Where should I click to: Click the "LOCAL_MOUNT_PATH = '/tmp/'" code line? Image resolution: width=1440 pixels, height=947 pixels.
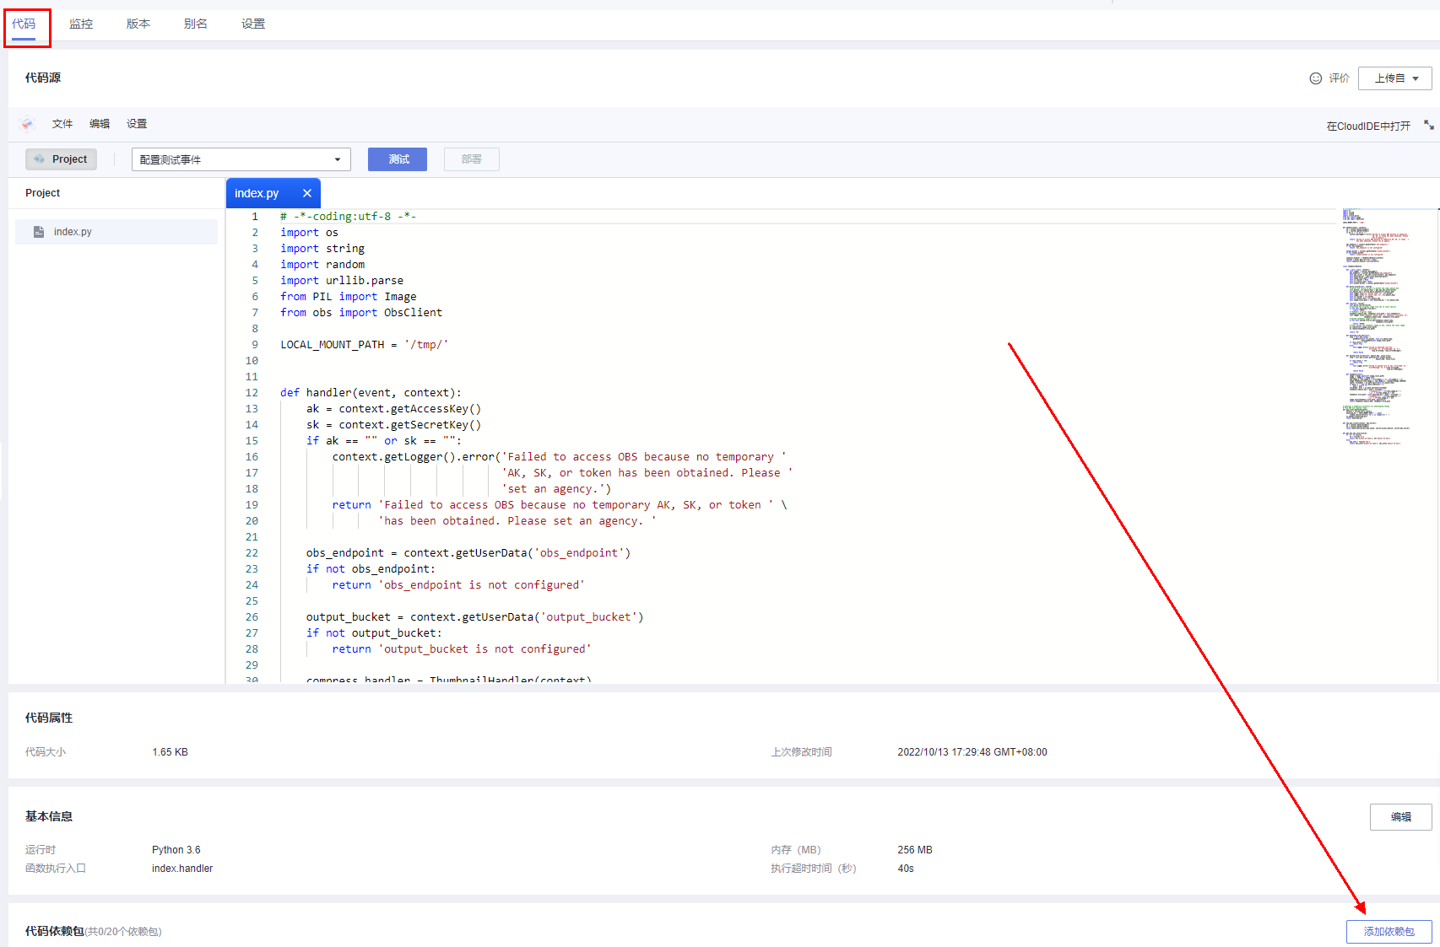(x=364, y=345)
